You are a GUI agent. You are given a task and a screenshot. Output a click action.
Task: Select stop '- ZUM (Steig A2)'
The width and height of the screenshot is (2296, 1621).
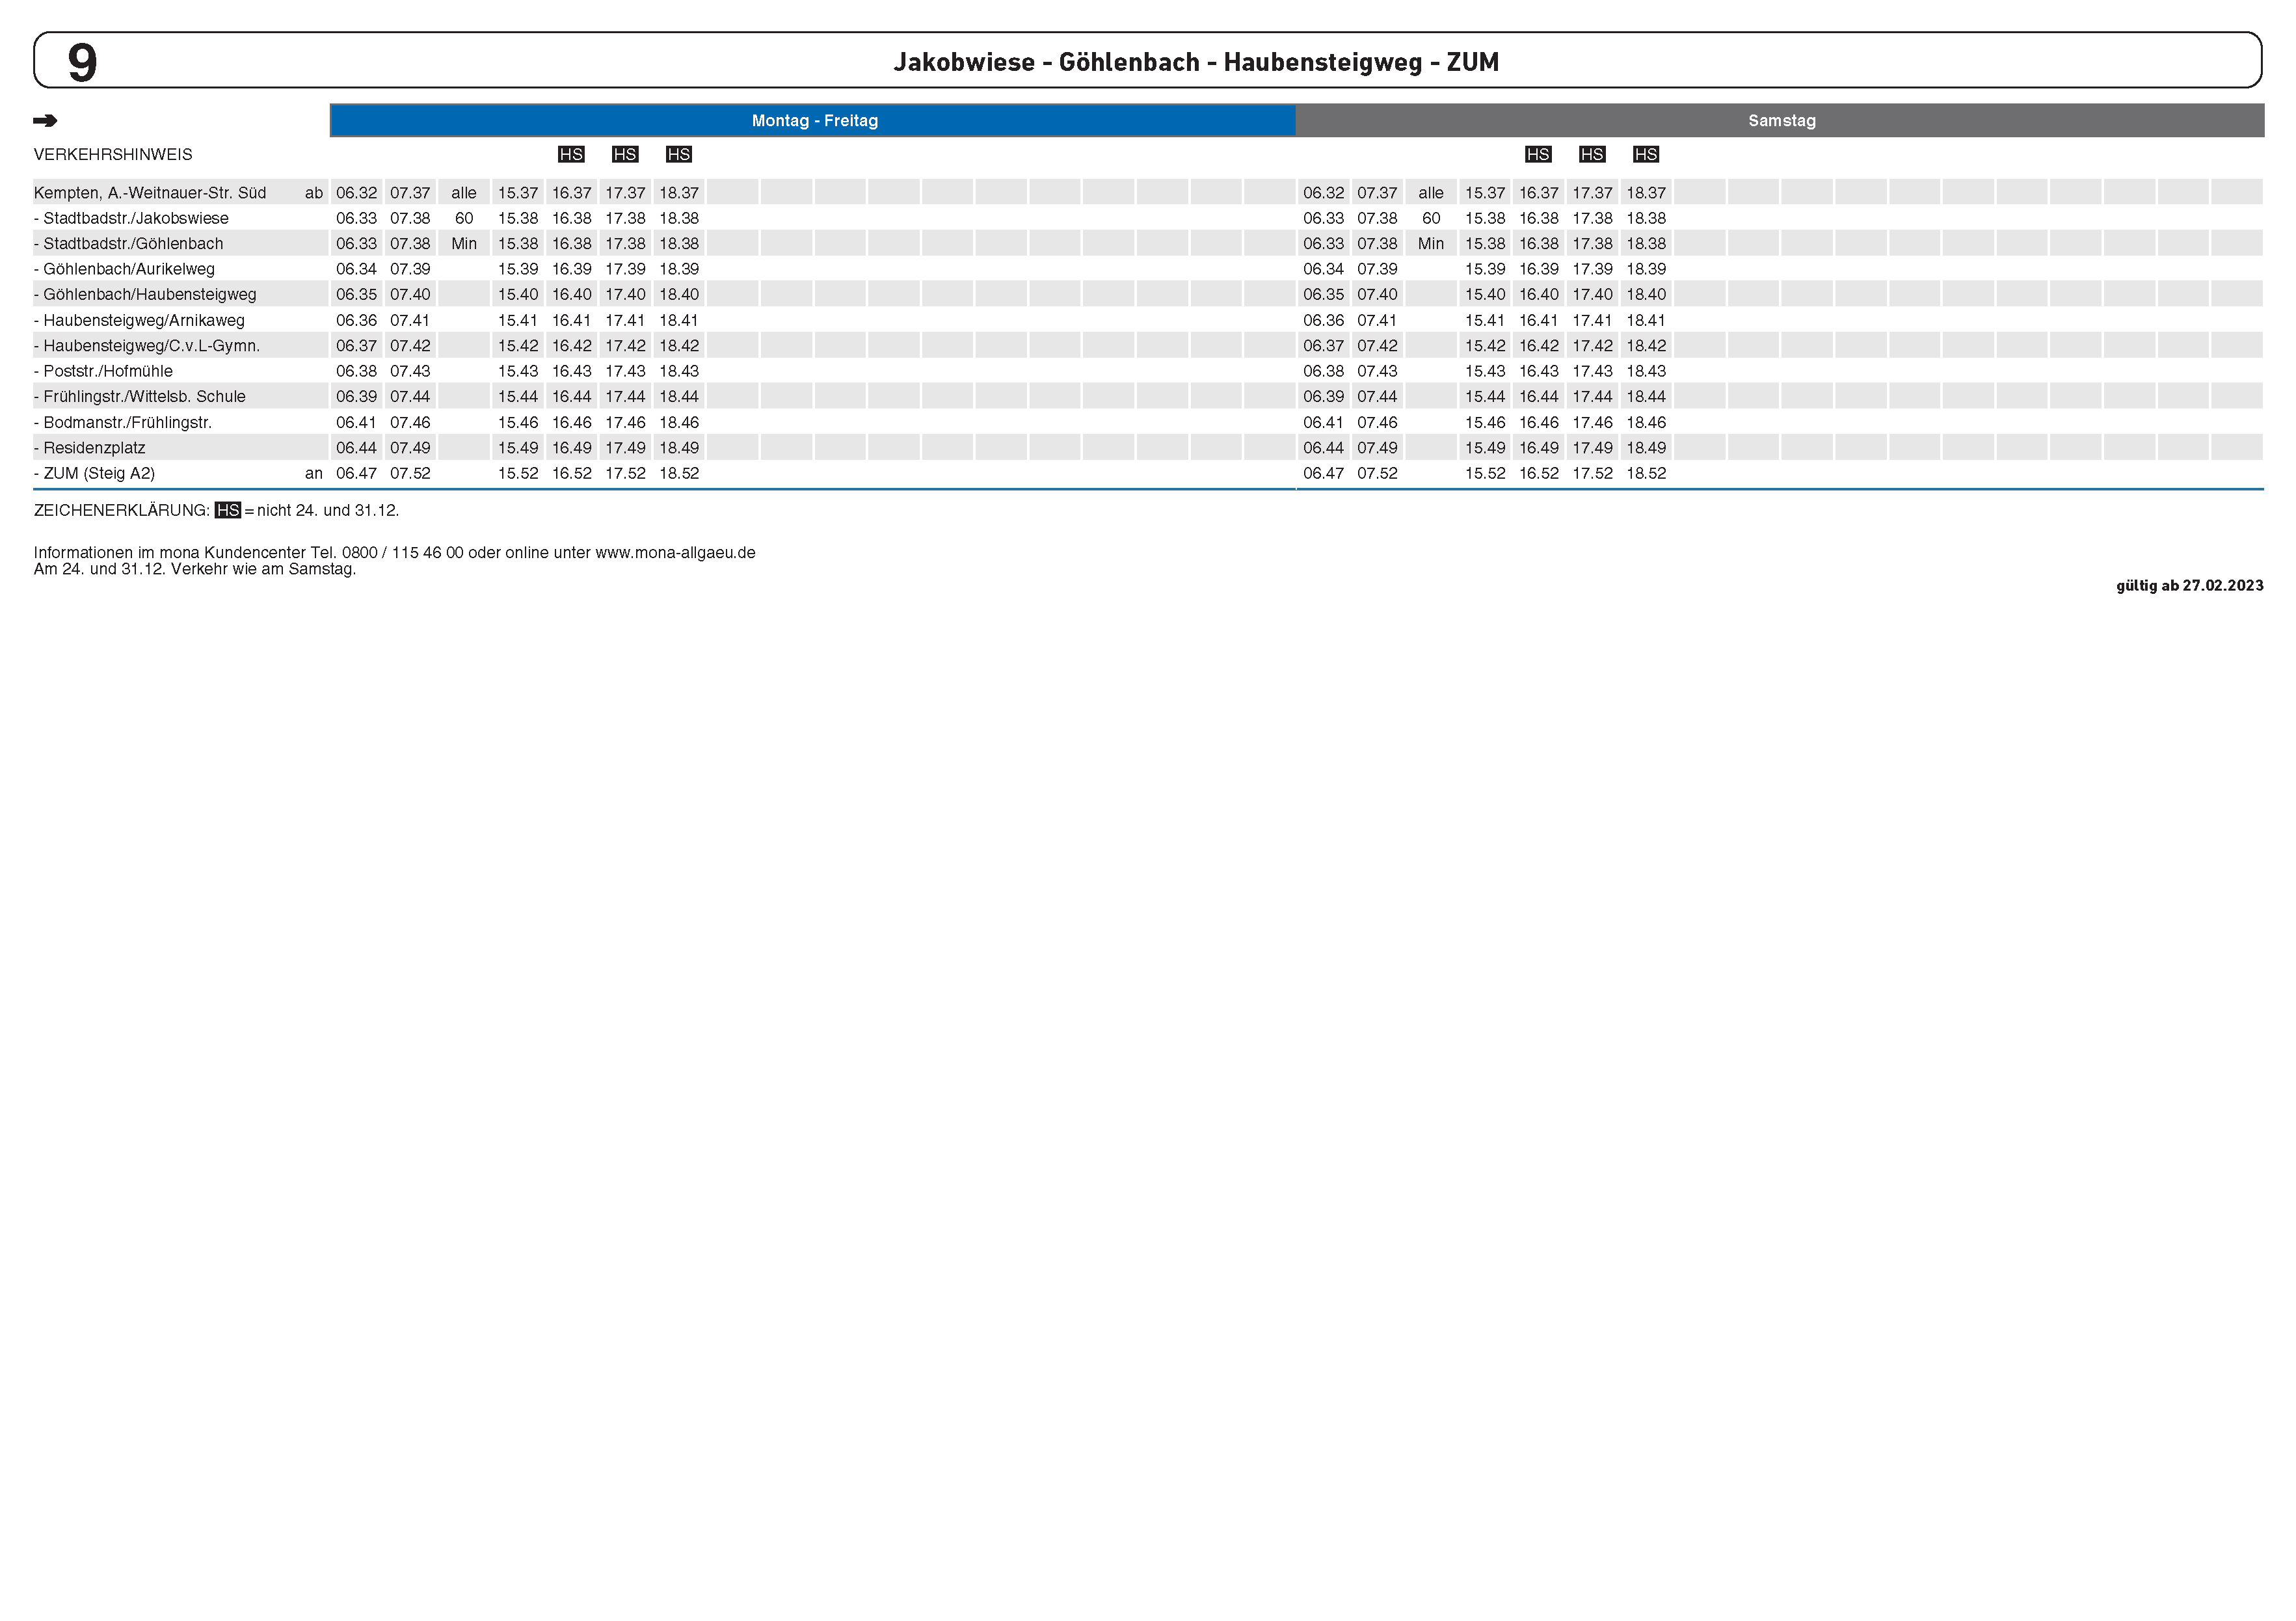coord(94,473)
